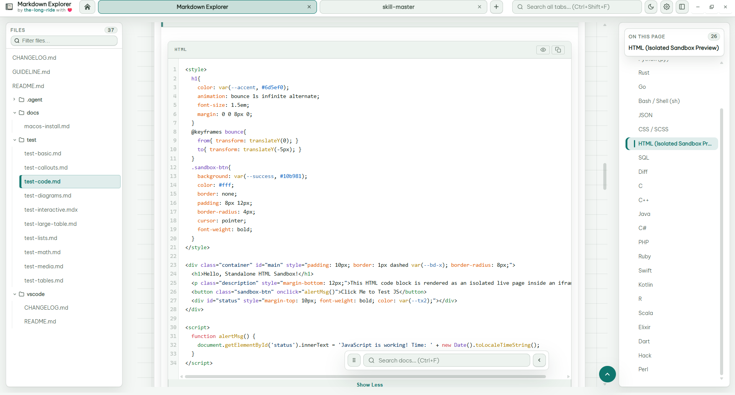Image resolution: width=735 pixels, height=395 pixels.
Task: Open macos-install.md
Action: coord(47,126)
